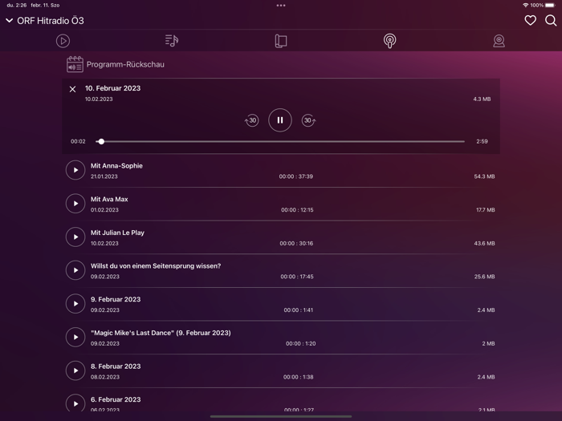Pause the playing episode

280,120
